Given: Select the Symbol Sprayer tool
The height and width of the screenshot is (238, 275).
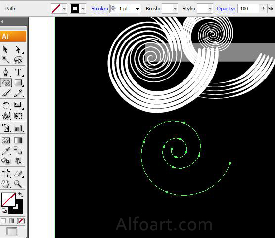Looking at the screenshot, I should coord(5,128).
